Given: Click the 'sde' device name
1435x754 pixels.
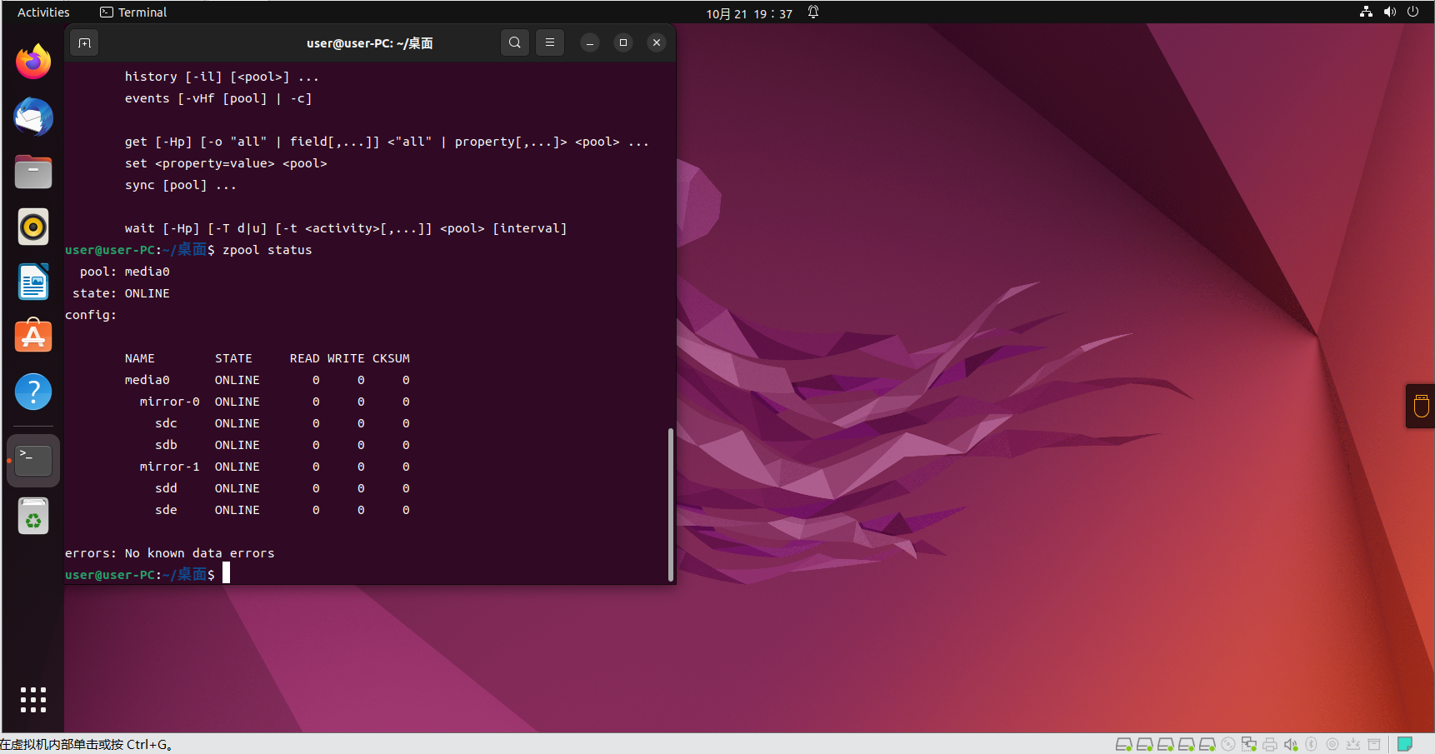Looking at the screenshot, I should 166,510.
